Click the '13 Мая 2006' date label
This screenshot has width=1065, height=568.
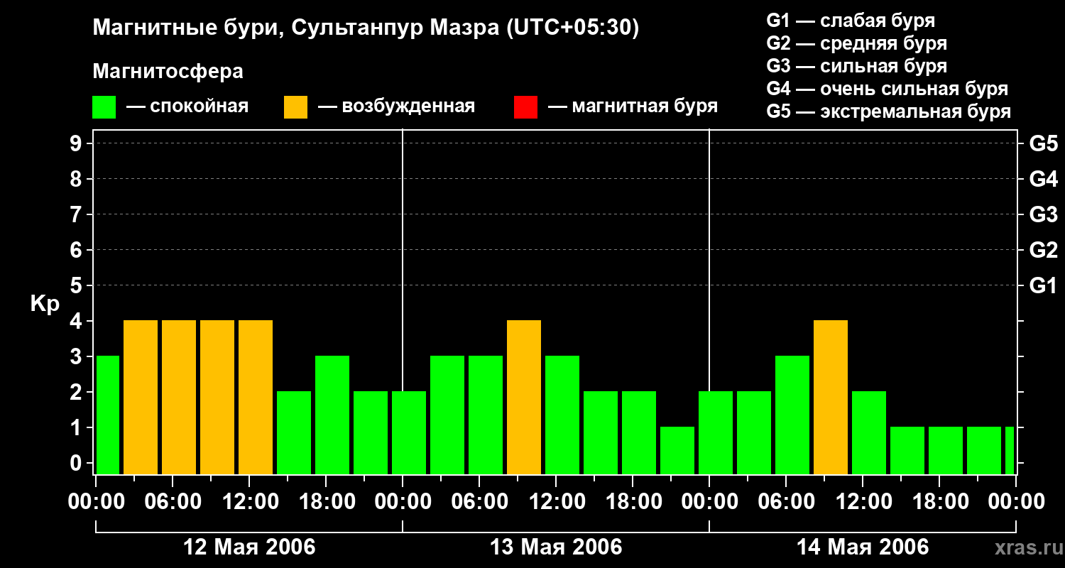pyautogui.click(x=556, y=547)
